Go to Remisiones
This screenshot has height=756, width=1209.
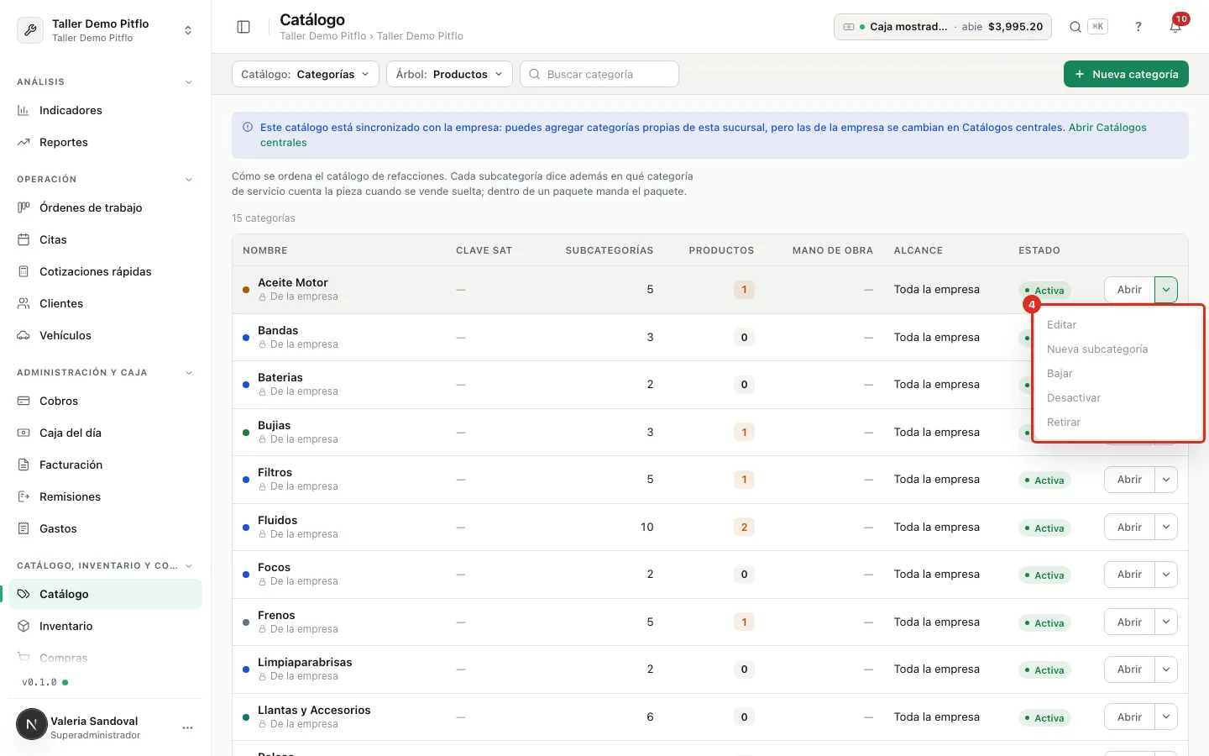[105, 496]
